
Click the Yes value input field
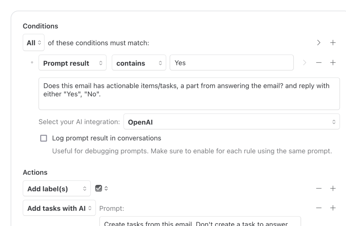231,63
